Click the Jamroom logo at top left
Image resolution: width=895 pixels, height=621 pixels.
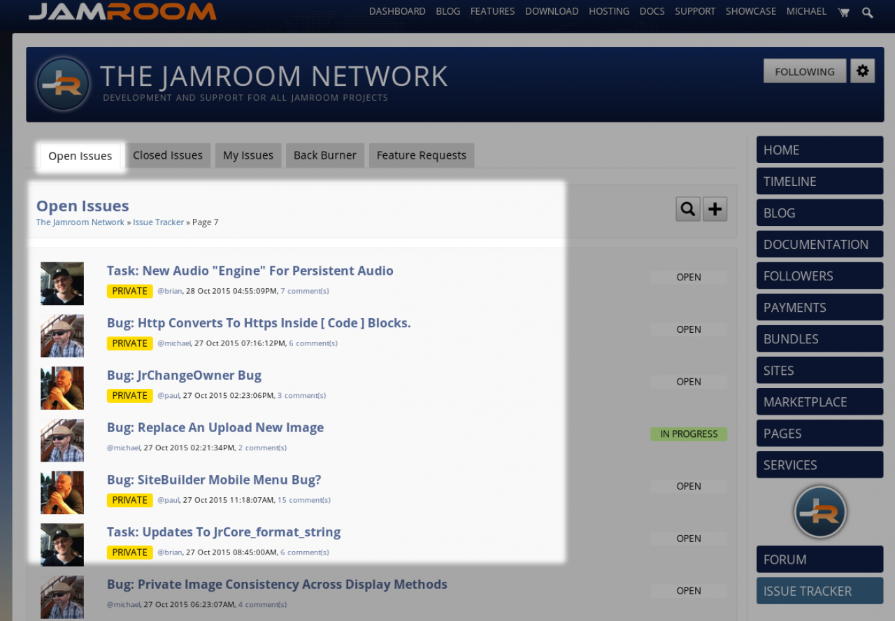point(122,11)
